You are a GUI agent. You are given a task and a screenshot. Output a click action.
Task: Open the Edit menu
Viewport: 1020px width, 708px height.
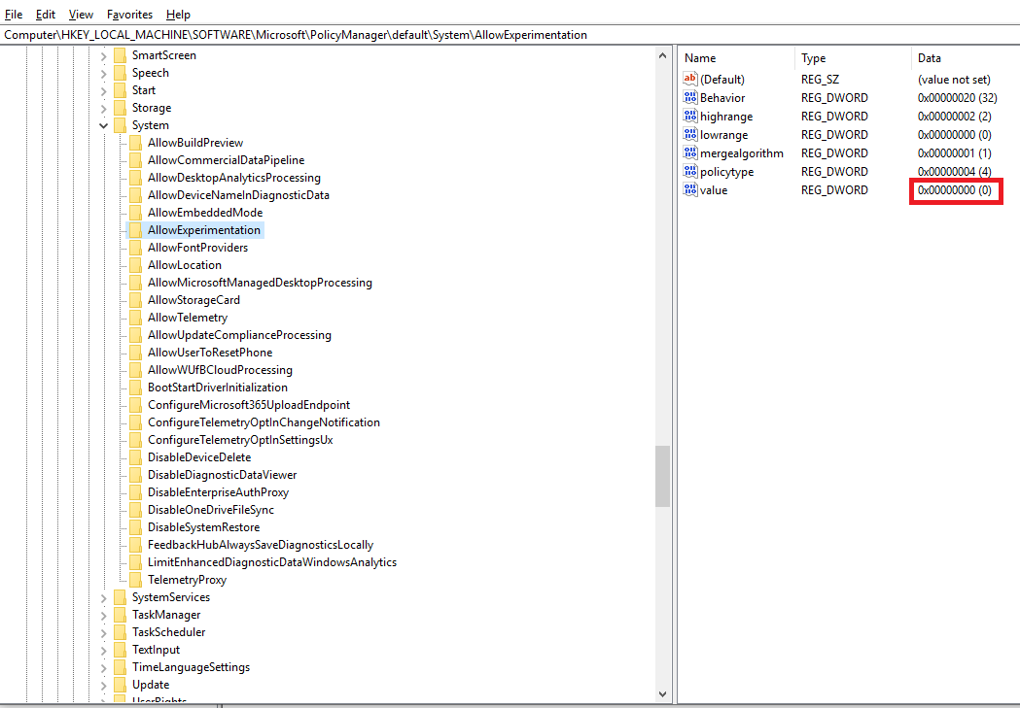point(46,15)
